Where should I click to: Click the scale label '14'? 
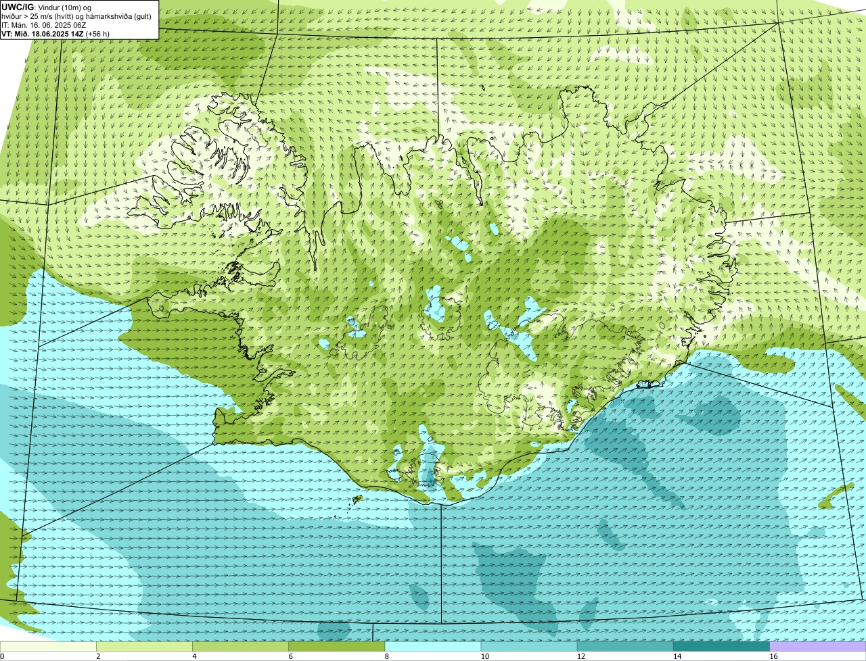tap(677, 656)
